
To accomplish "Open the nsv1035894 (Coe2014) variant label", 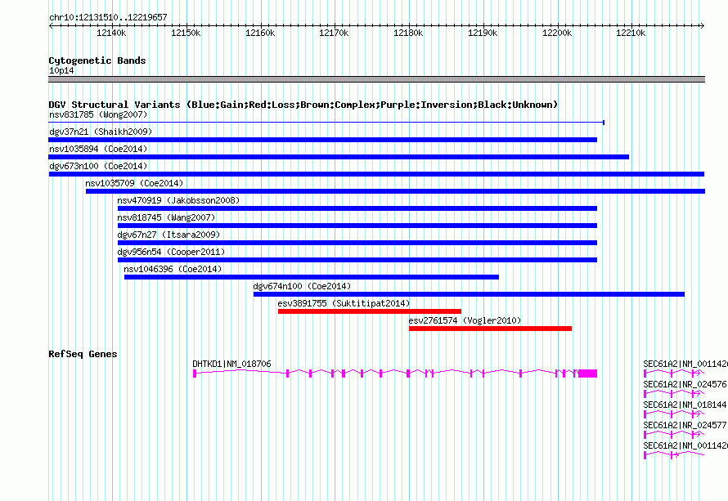I will tap(98, 149).
